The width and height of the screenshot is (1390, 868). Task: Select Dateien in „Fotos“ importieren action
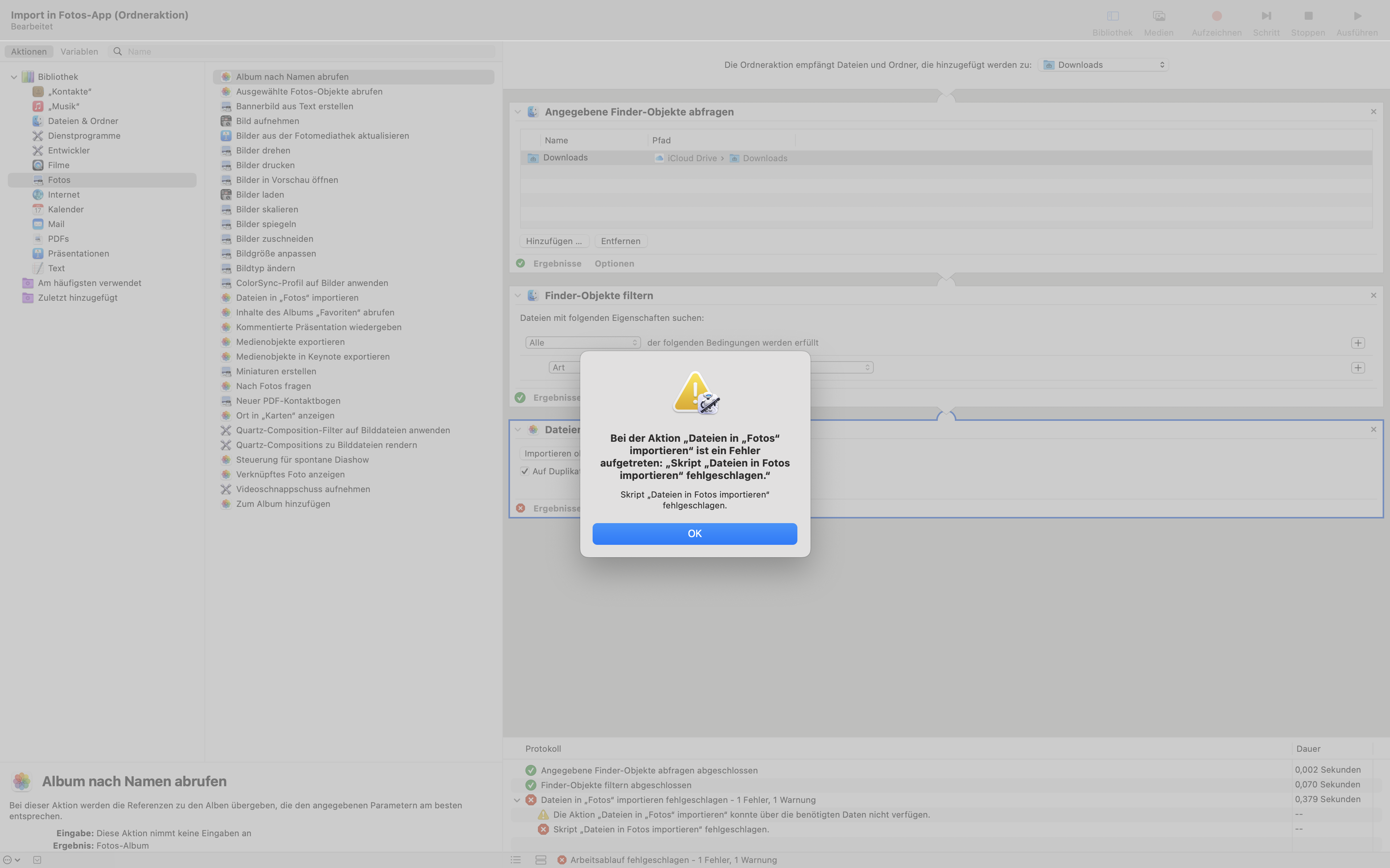(297, 297)
